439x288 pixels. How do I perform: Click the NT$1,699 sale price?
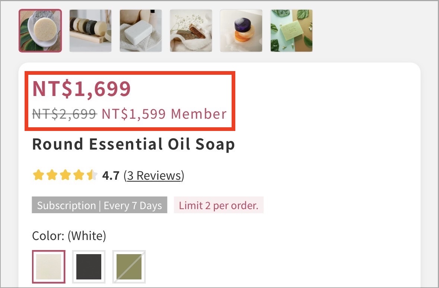pos(82,89)
